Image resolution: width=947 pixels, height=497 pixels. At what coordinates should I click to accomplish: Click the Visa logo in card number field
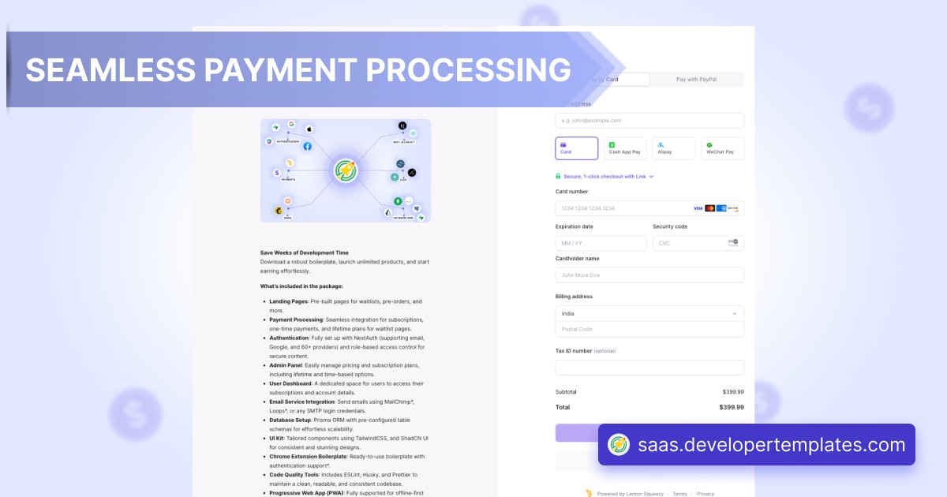pos(698,208)
